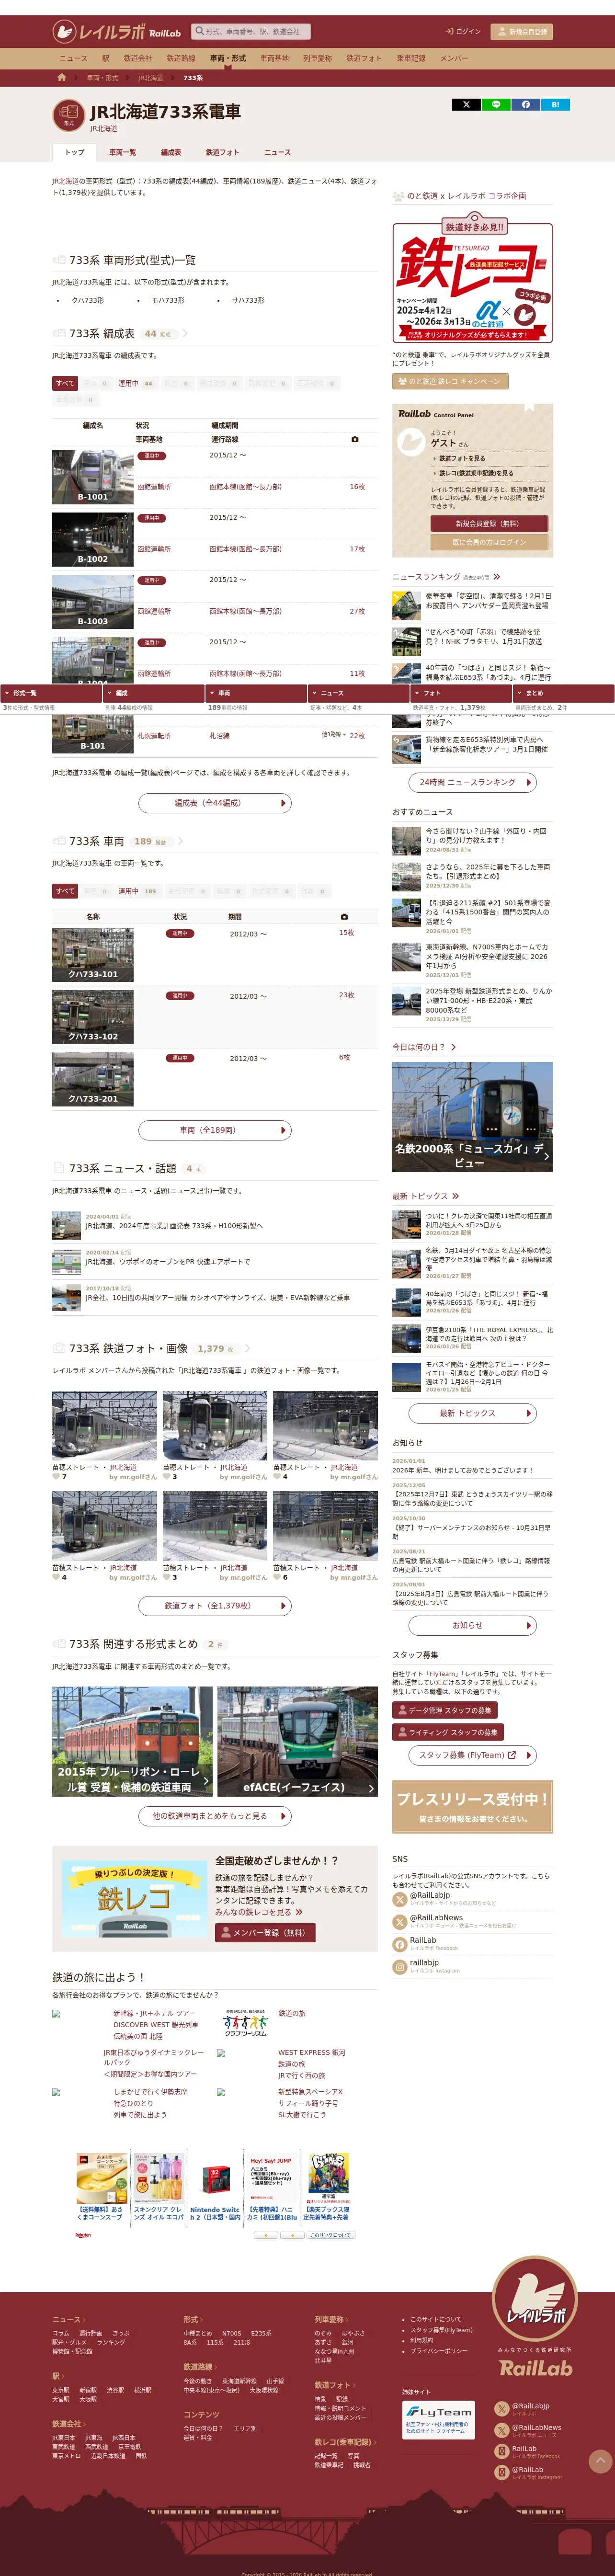Open 車両基地 in main navigation
The image size is (615, 2576).
pos(274,58)
